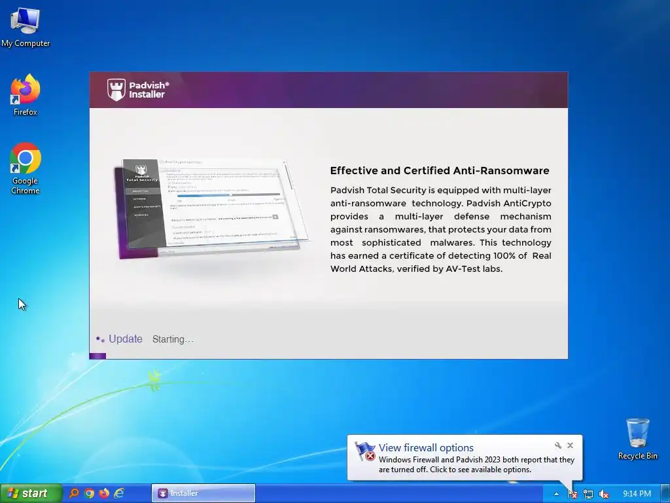This screenshot has height=503, width=670.
Task: Click the Update status label
Action: pos(125,339)
